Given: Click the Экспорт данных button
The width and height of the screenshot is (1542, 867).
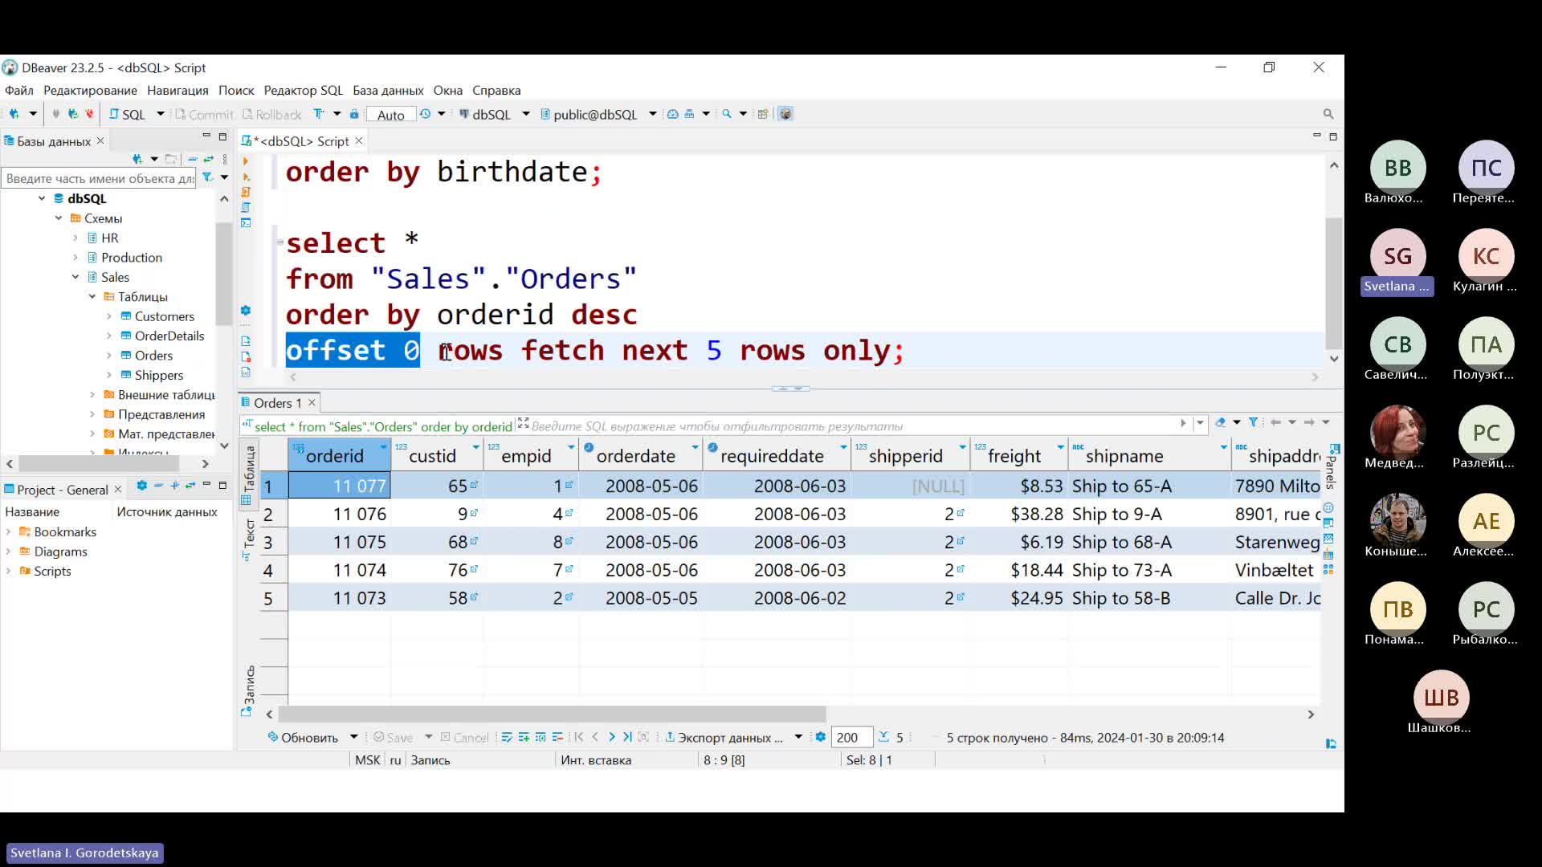Looking at the screenshot, I should coord(724,738).
